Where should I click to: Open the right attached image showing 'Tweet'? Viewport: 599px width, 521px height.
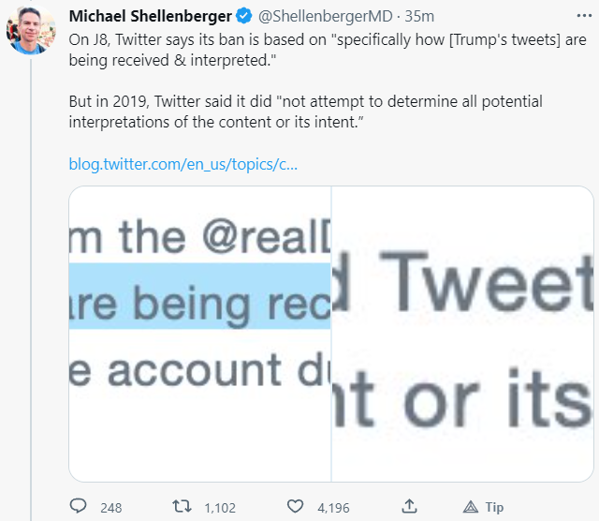tap(462, 334)
